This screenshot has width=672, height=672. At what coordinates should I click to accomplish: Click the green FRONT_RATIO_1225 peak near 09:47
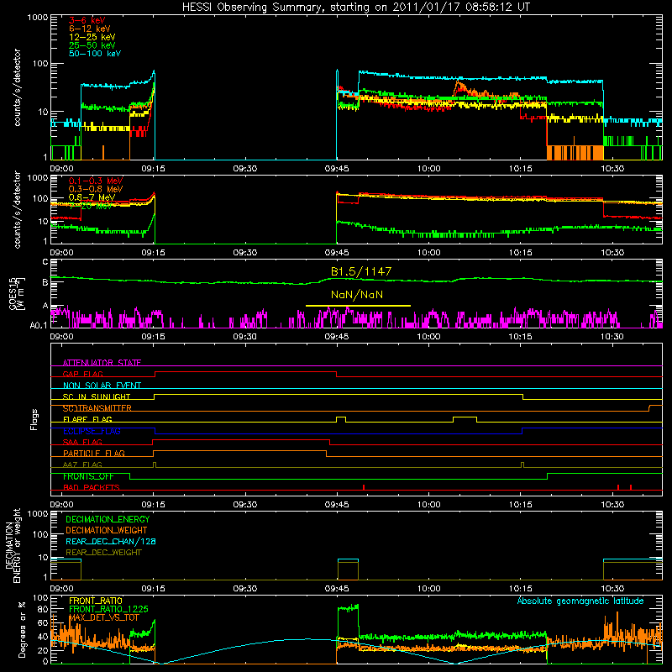pos(349,607)
